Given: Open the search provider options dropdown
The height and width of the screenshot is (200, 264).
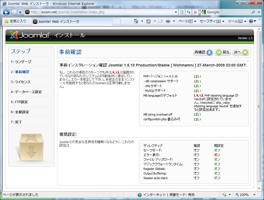Looking at the screenshot, I should 259,12.
